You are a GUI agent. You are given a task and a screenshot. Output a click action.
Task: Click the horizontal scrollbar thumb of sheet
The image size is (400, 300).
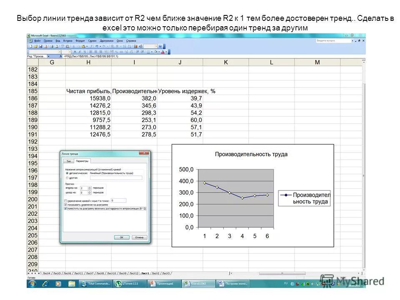[282, 273]
